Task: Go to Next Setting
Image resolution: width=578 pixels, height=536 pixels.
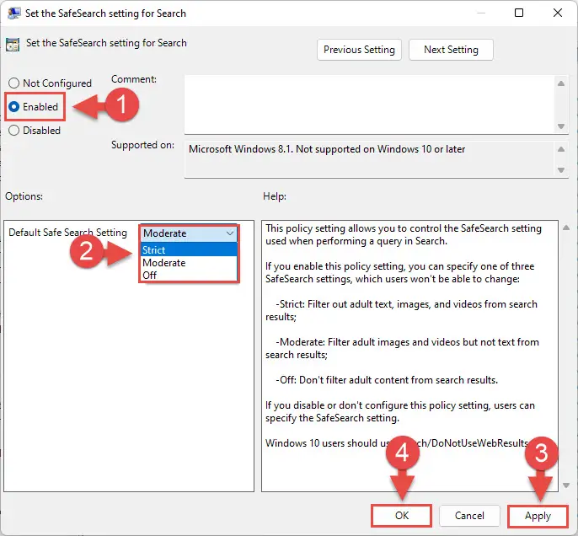Action: coord(451,50)
